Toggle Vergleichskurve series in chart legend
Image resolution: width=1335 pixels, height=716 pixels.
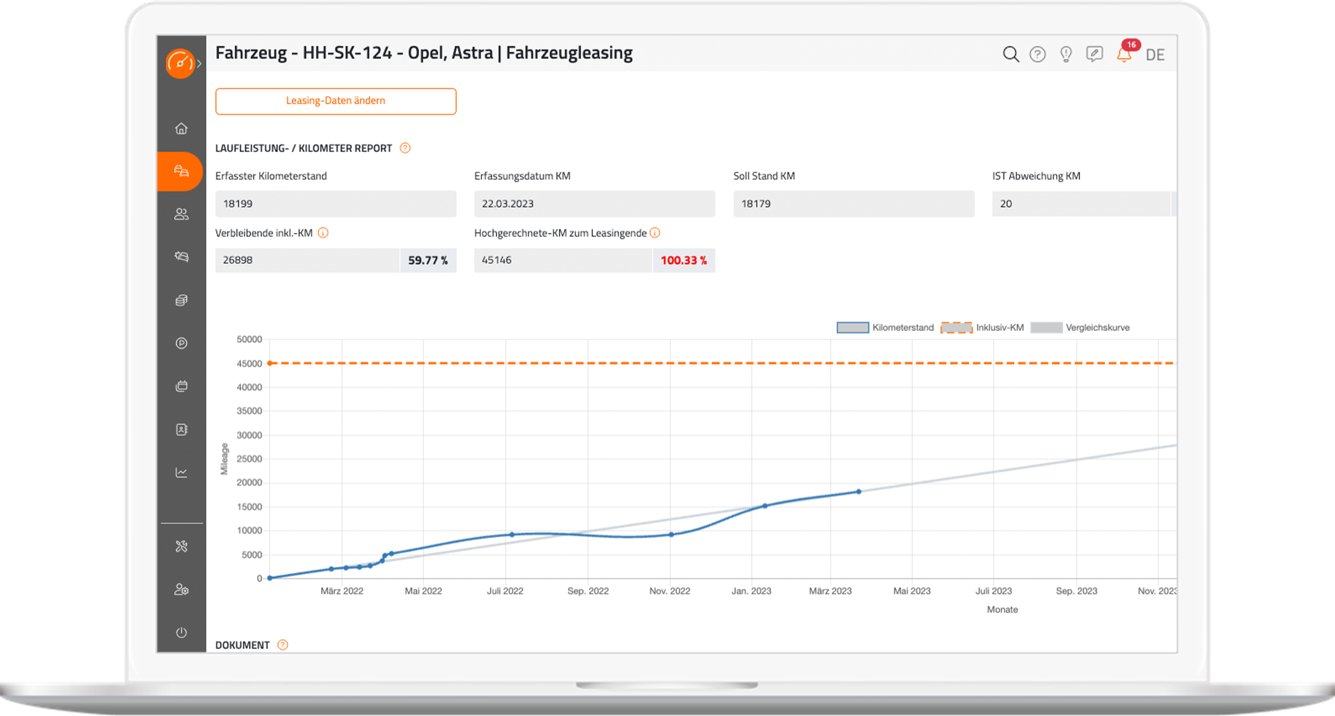(x=1080, y=327)
